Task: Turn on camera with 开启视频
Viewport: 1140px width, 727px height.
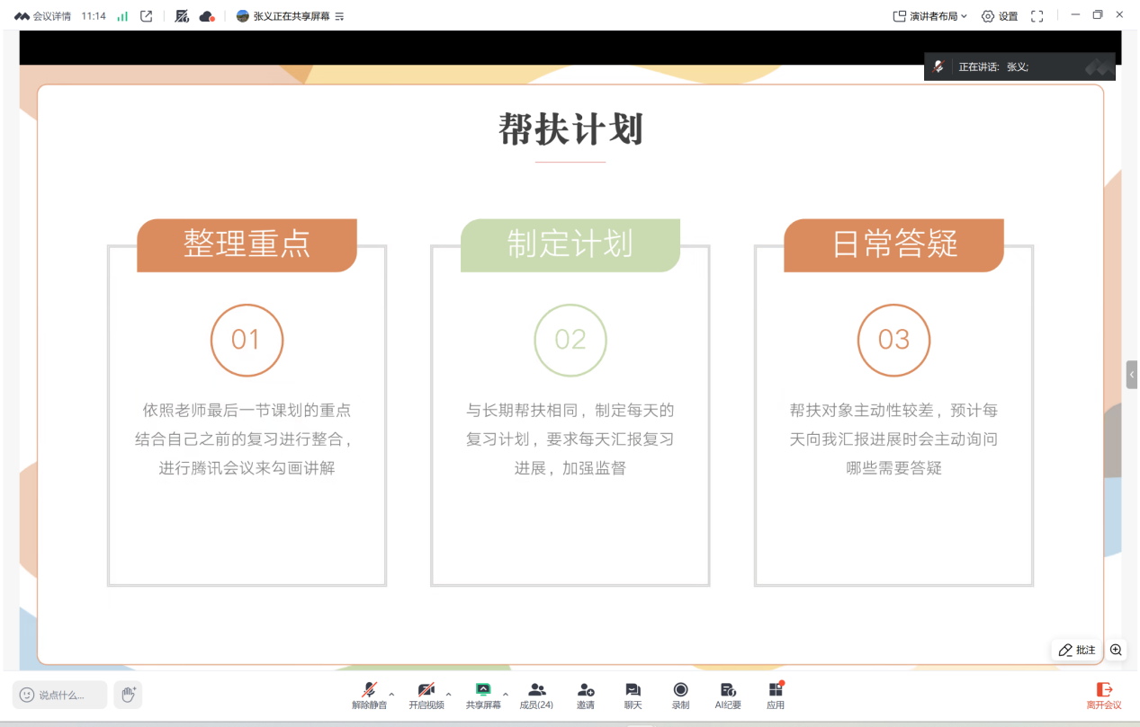Action: [x=426, y=695]
